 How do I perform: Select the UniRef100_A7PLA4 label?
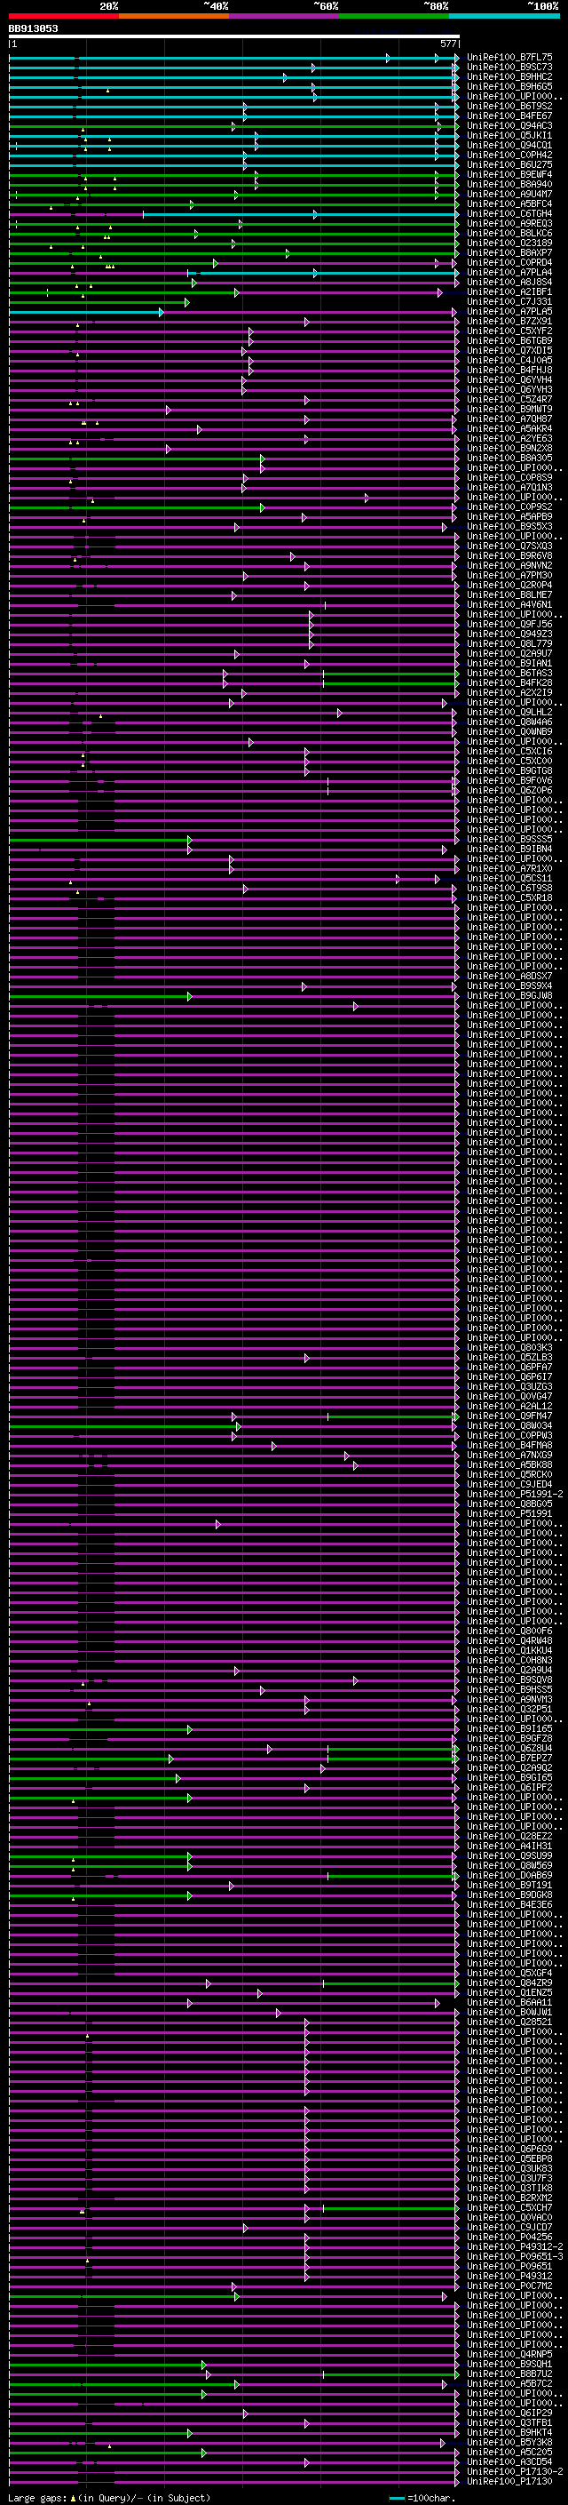[509, 272]
